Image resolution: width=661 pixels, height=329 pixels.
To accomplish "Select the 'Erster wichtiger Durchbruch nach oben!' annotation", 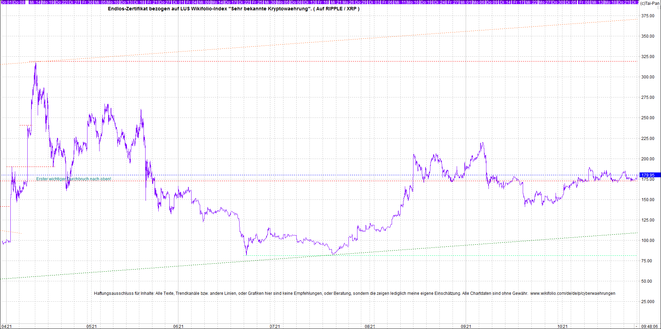I will click(x=74, y=179).
